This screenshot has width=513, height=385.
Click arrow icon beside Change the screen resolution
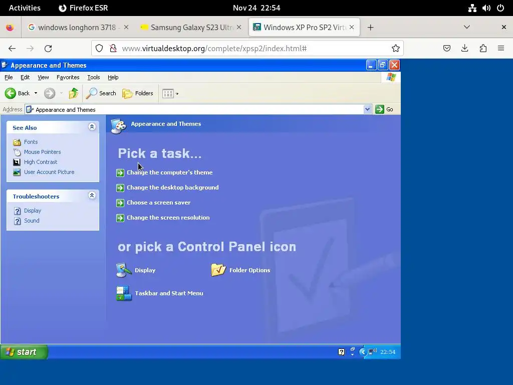(120, 218)
